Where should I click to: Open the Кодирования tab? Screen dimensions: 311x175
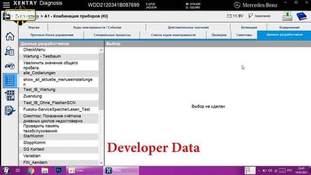289,27
